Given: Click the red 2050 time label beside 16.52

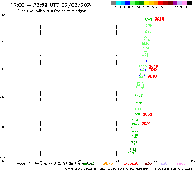Looking at the screenshot, I should coord(146,124).
